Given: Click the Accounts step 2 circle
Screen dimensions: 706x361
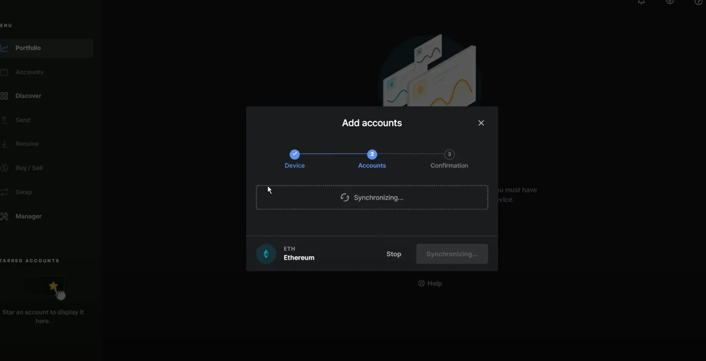Looking at the screenshot, I should [x=372, y=154].
